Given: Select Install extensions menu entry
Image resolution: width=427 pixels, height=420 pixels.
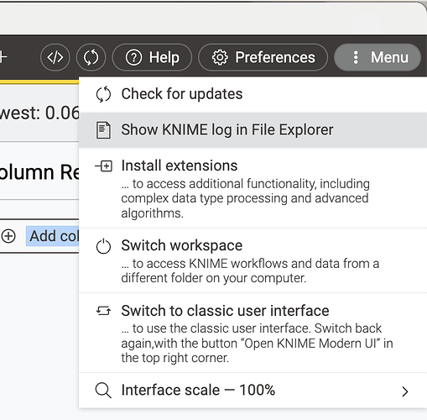Looking at the screenshot, I should [x=253, y=188].
